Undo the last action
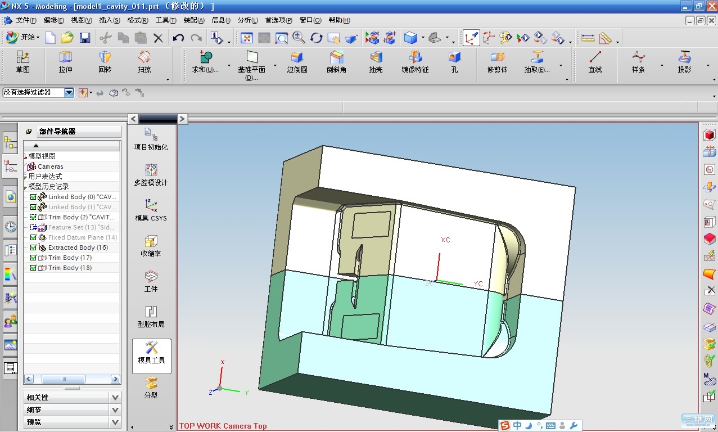 178,38
